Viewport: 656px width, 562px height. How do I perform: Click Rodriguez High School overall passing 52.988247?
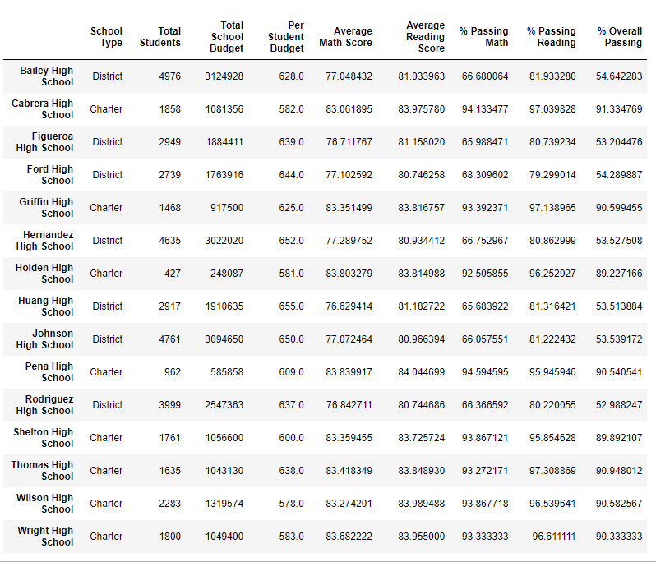point(619,405)
